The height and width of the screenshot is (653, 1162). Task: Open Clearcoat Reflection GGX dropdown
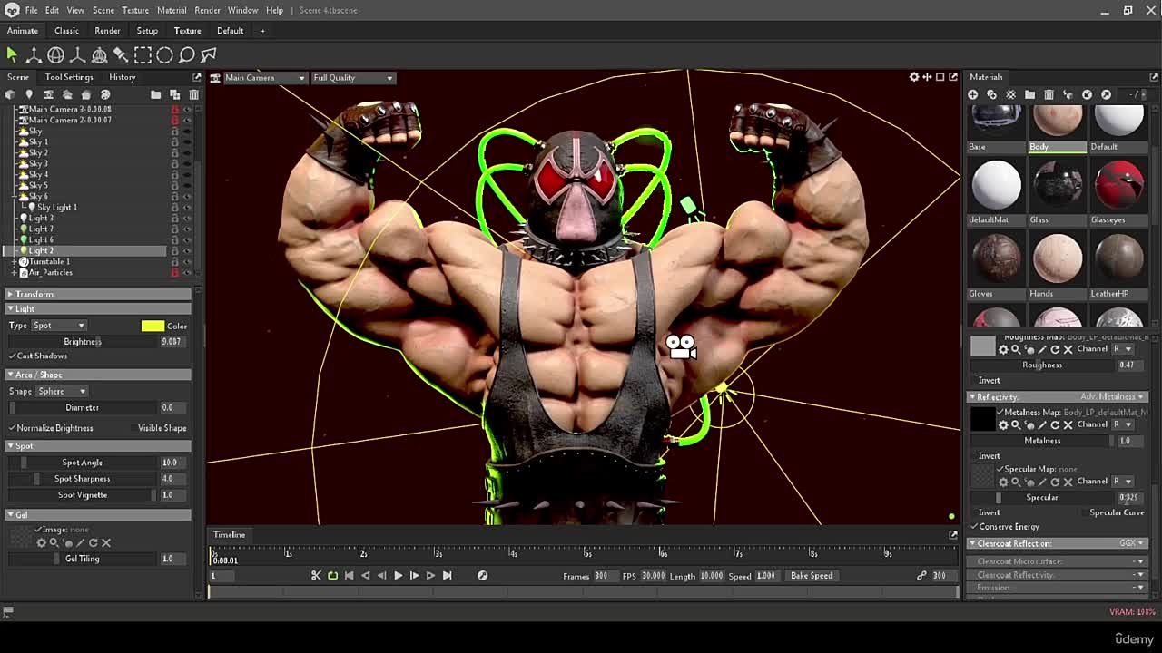(1132, 544)
